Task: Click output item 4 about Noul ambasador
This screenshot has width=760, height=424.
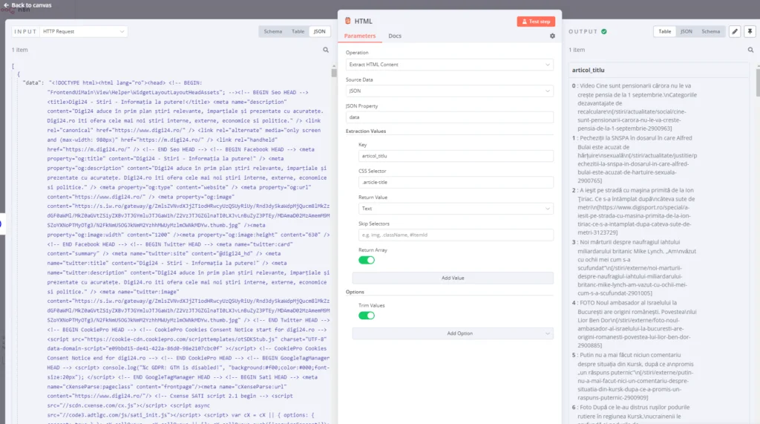Action: click(x=635, y=324)
